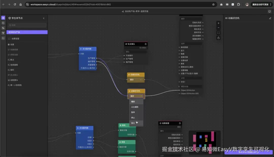Click the 发生碰撞时 event port
The width and height of the screenshot is (274, 157).
pyautogui.click(x=197, y=36)
